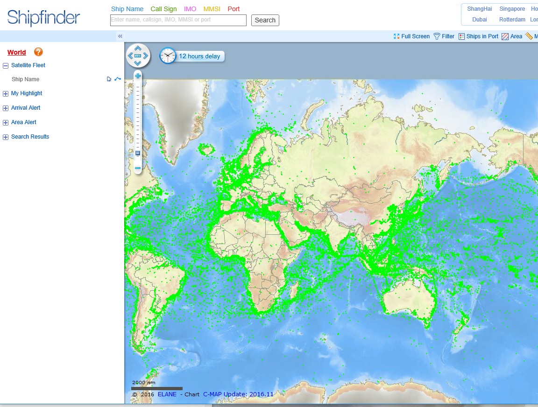
Task: Open the Filter funnel tool
Action: click(437, 36)
